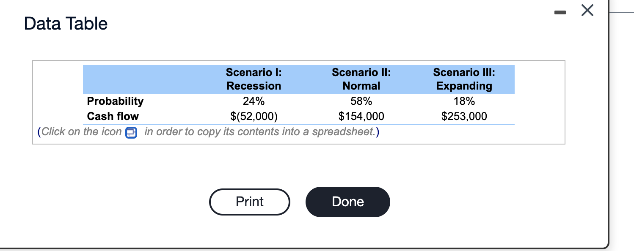This screenshot has height=251, width=634.
Task: Click the $154,000 normal cash flow cell
Action: 361,116
